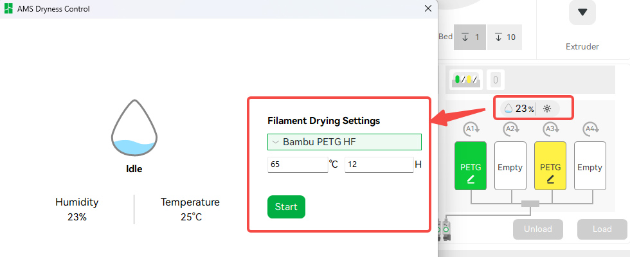Click the drying hours input field
Screen dimensions: 630x257
[379, 164]
